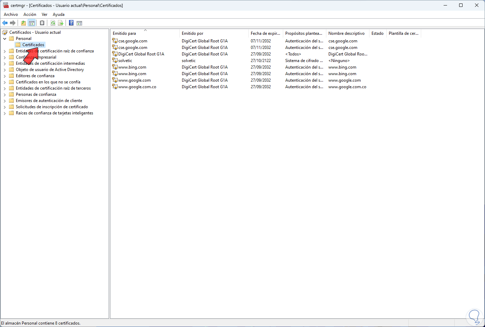Click the Entidades de certificación raíz de terceros folder icon
The width and height of the screenshot is (485, 327).
click(11, 88)
